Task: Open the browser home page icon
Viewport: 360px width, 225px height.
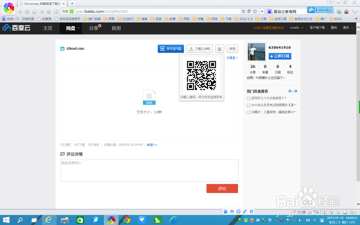Action: pos(34,11)
